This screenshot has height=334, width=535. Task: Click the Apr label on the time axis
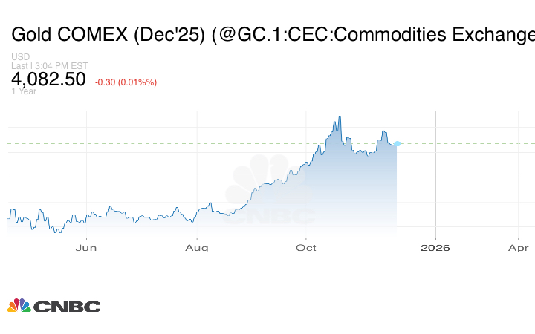[x=518, y=247]
